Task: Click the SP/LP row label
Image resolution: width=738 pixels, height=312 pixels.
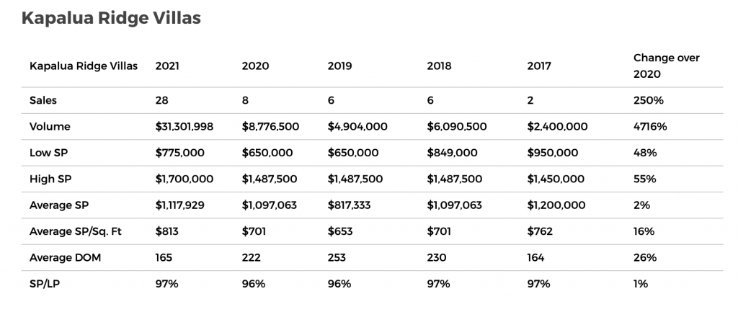Action: pos(44,284)
